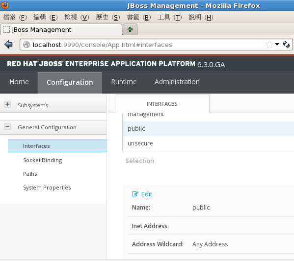Click the 'Any Address' wildcard value
This screenshot has width=294, height=261.
click(210, 244)
